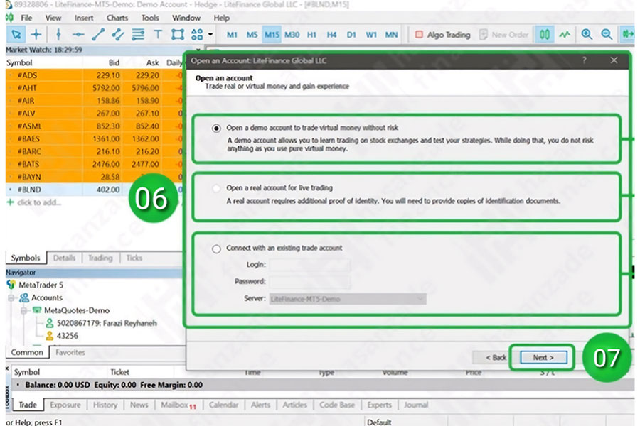Click the Password input field
The width and height of the screenshot is (640, 426).
[x=310, y=282]
